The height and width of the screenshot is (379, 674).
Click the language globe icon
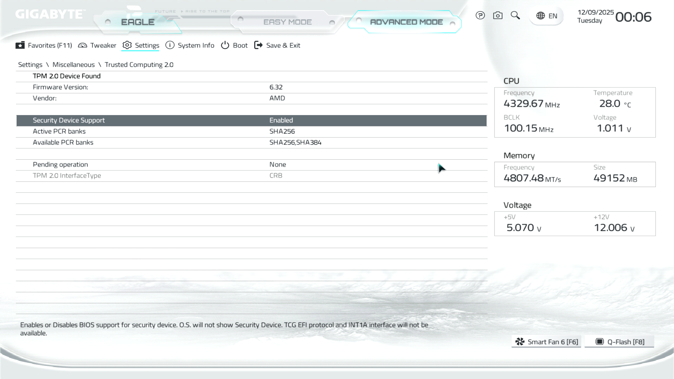click(541, 16)
